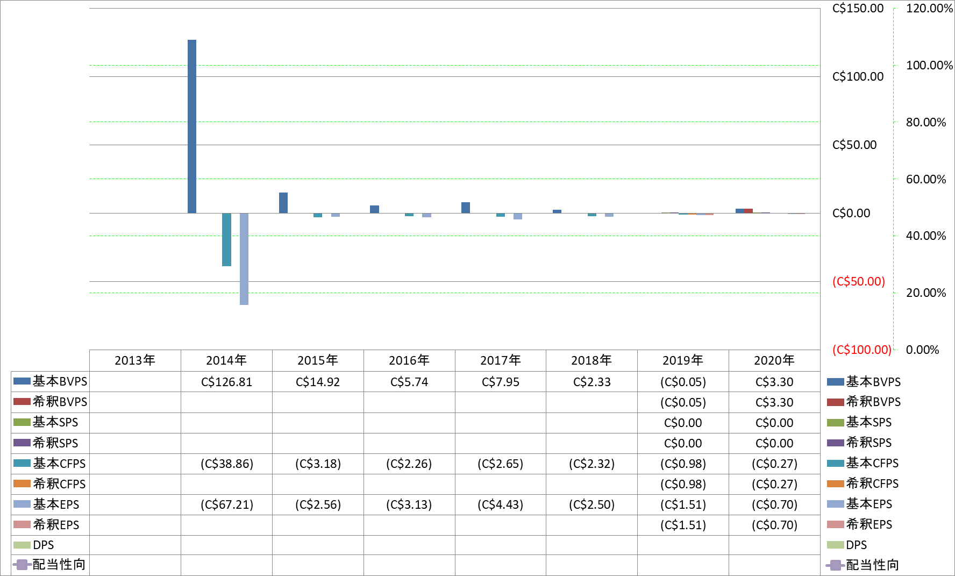This screenshot has height=576, width=955.
Task: Select the DPS label in the right legend
Action: [x=856, y=545]
